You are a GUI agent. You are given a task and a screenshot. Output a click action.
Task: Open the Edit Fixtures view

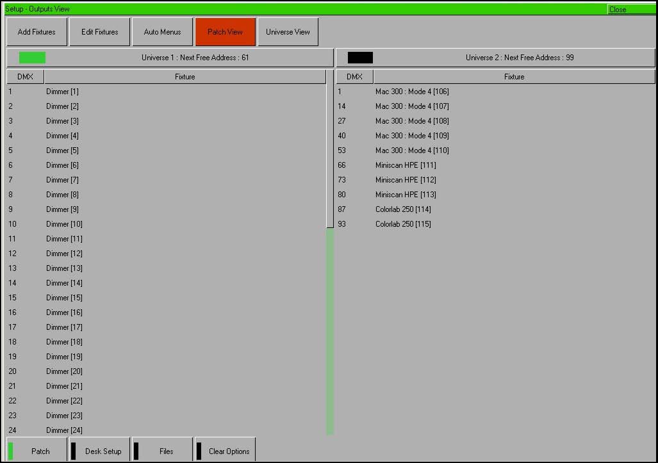[100, 32]
